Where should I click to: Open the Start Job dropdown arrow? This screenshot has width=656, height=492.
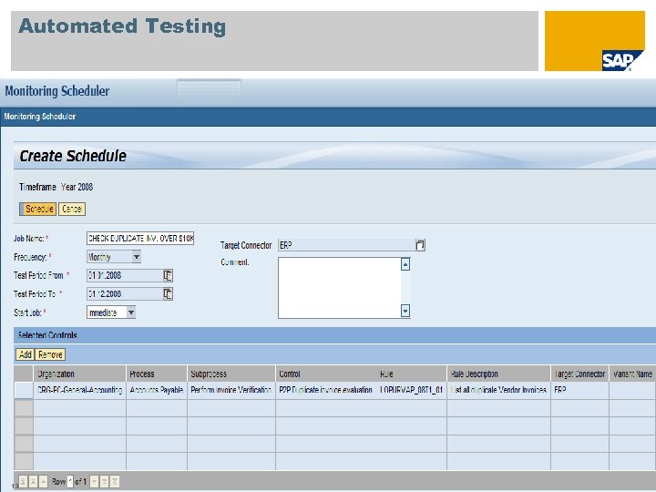[x=131, y=313]
